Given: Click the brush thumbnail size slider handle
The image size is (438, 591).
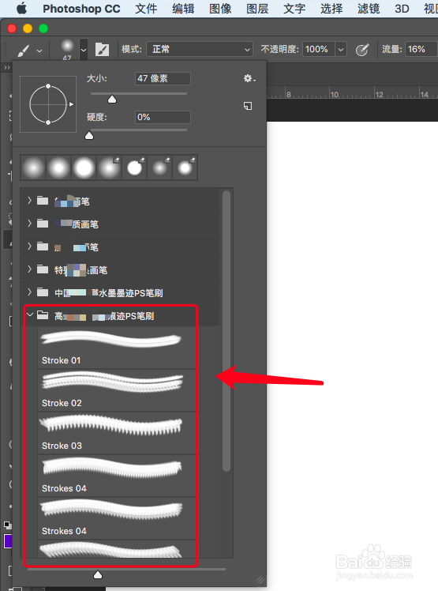Looking at the screenshot, I should pyautogui.click(x=98, y=574).
